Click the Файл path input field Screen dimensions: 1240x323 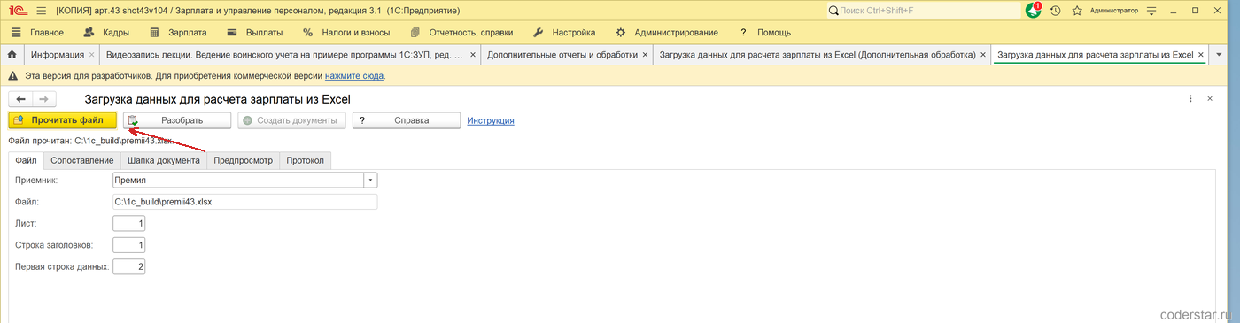coord(244,202)
